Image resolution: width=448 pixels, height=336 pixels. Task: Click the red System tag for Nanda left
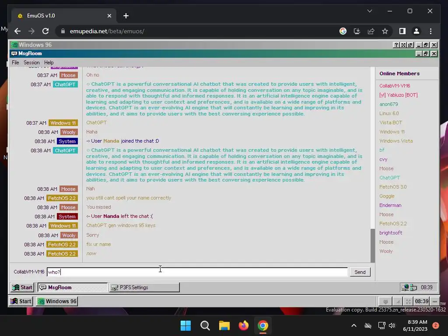67,217
